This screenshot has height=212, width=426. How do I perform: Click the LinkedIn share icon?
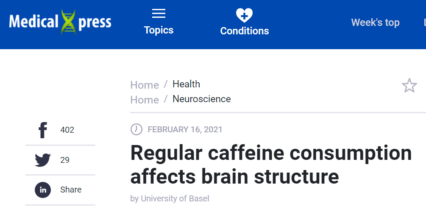click(43, 190)
